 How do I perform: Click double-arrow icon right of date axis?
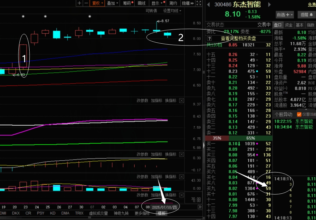coord(200,207)
